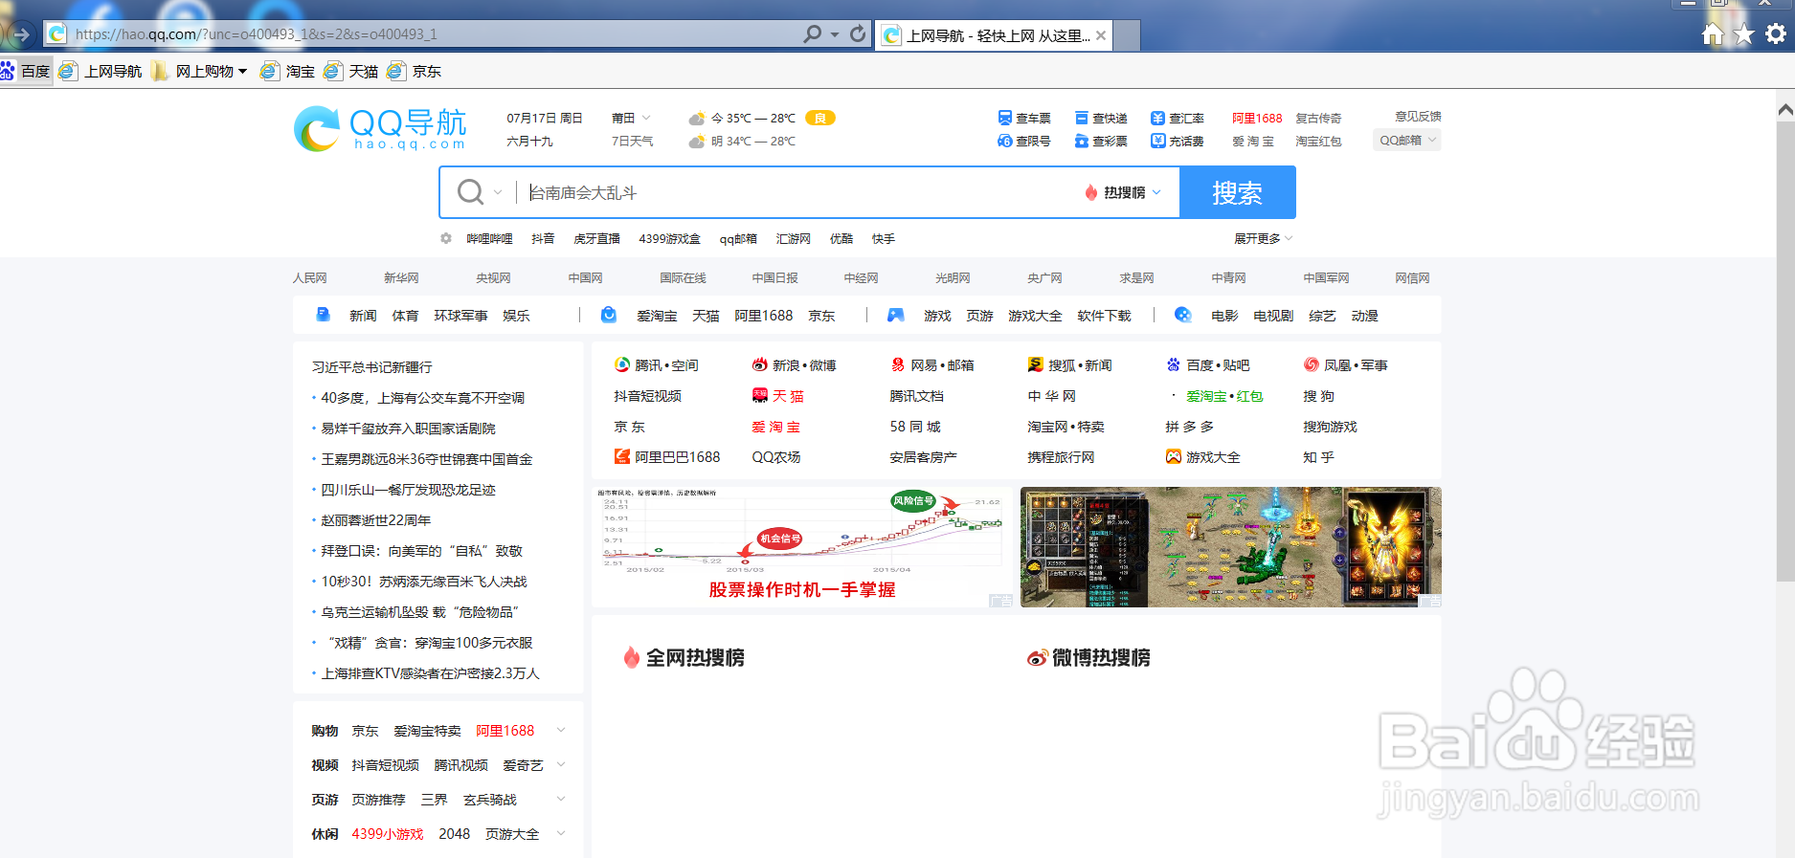Image resolution: width=1795 pixels, height=858 pixels.
Task: Expand the 热搜榜 dropdown
Action: [x=1124, y=192]
